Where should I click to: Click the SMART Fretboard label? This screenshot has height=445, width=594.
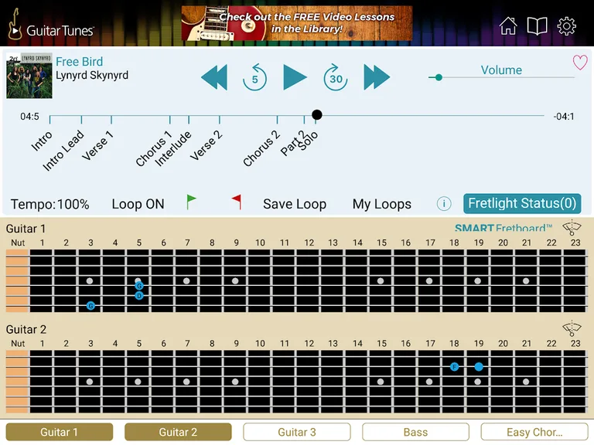point(503,228)
